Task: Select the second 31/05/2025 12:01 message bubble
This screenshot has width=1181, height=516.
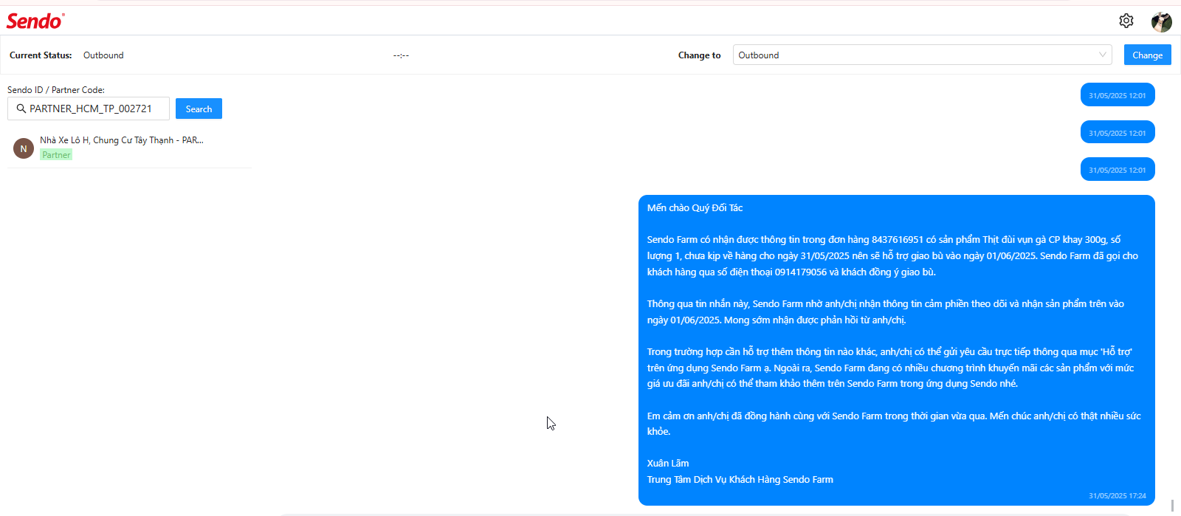Action: (1118, 132)
